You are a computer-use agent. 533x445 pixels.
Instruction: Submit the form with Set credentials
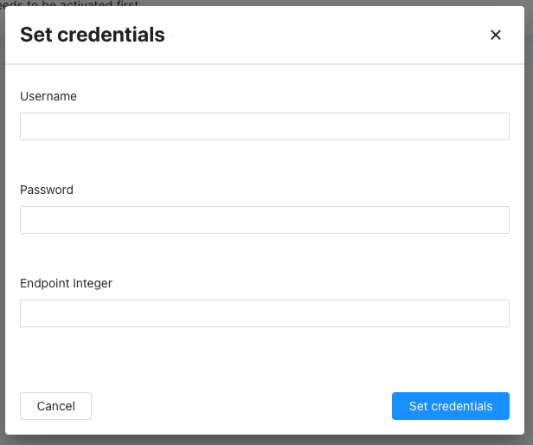pyautogui.click(x=450, y=406)
